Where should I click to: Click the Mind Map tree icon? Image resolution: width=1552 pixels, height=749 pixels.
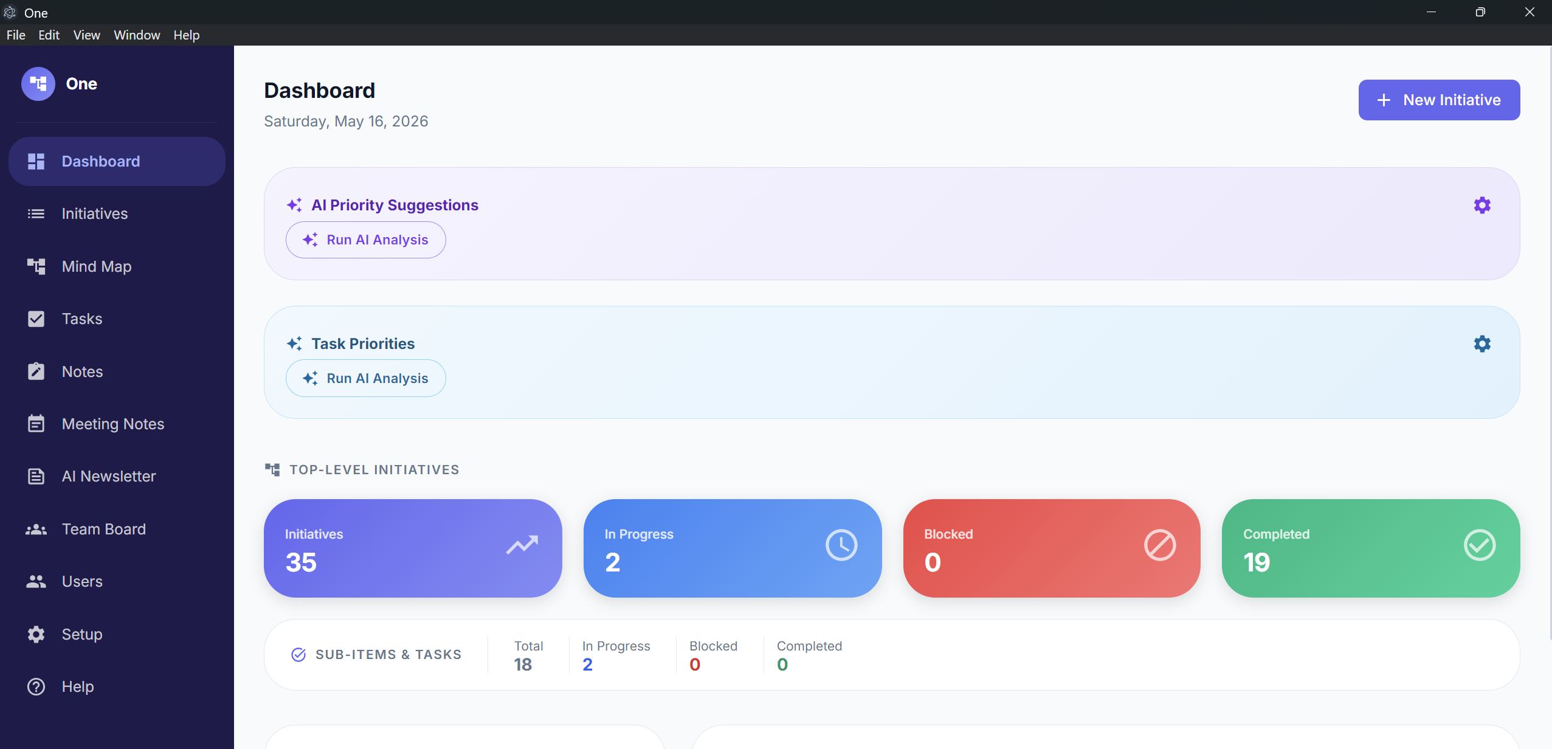36,266
